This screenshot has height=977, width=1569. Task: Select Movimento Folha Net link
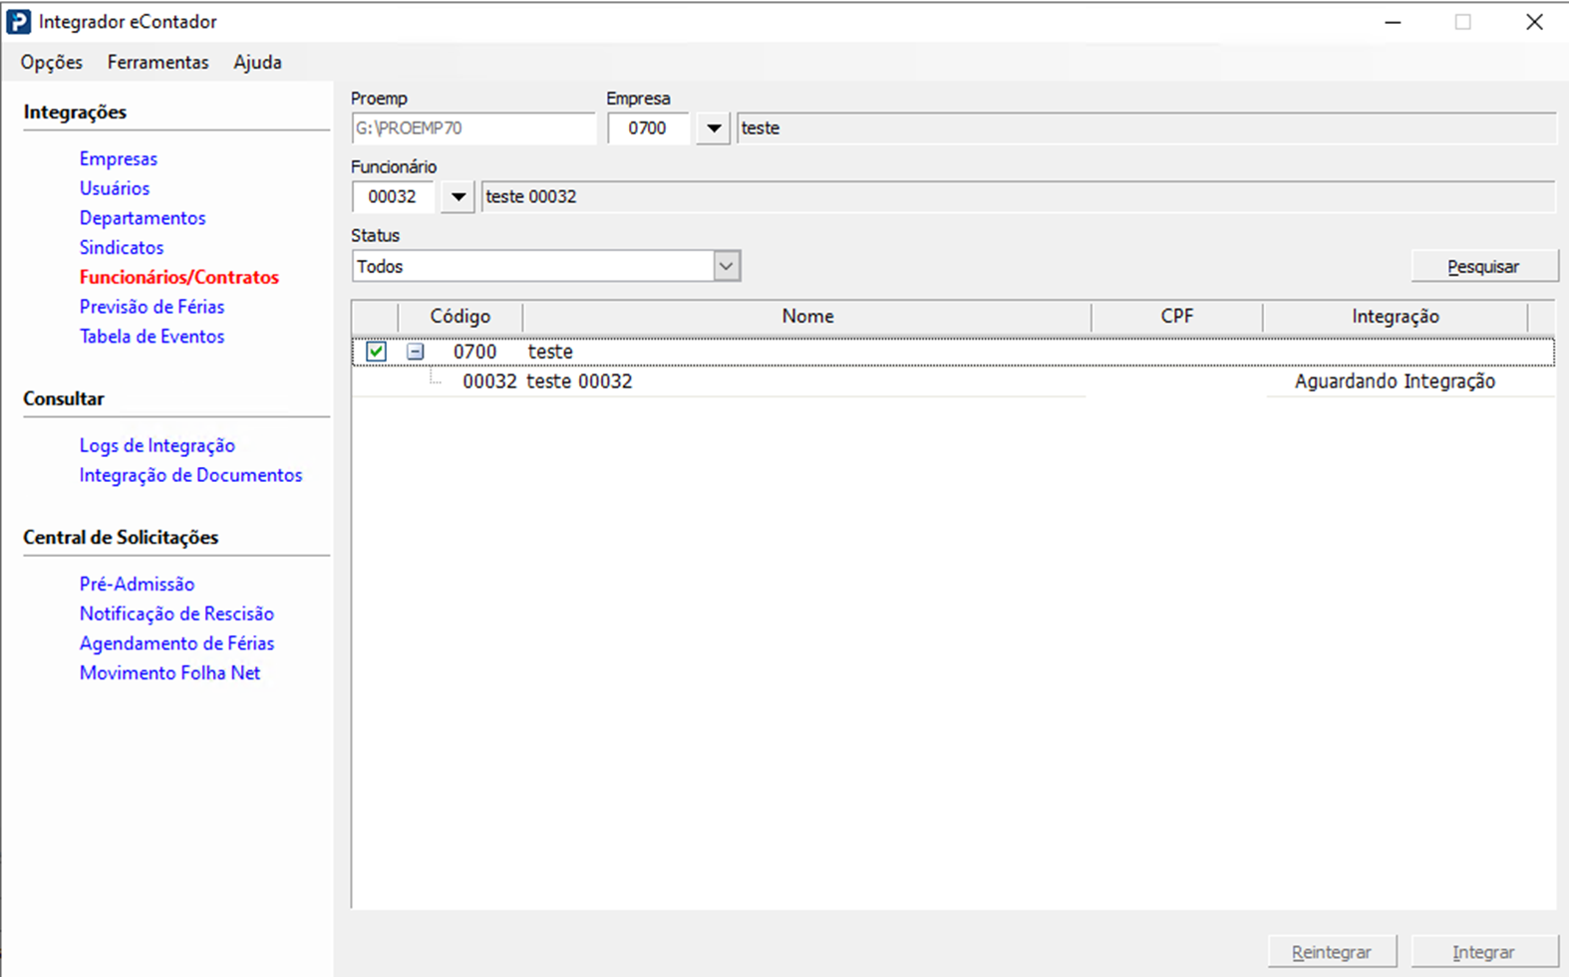coord(169,673)
